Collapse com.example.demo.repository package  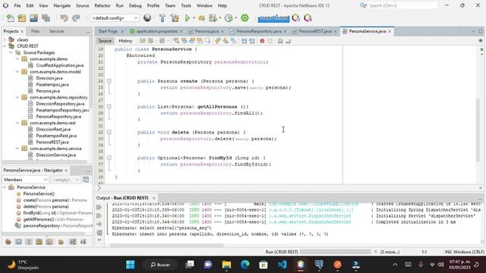[x=17, y=97]
